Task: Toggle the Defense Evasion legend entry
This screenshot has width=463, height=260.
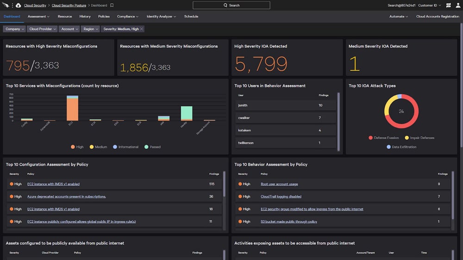Action: tap(383, 138)
